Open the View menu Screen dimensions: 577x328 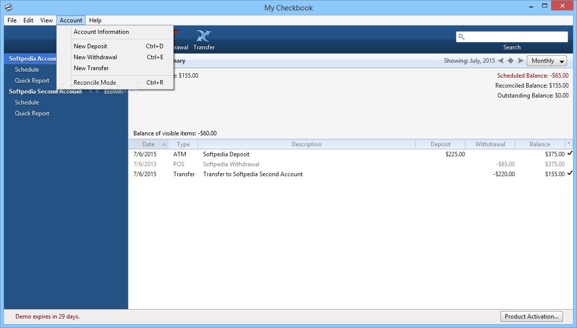(x=46, y=20)
